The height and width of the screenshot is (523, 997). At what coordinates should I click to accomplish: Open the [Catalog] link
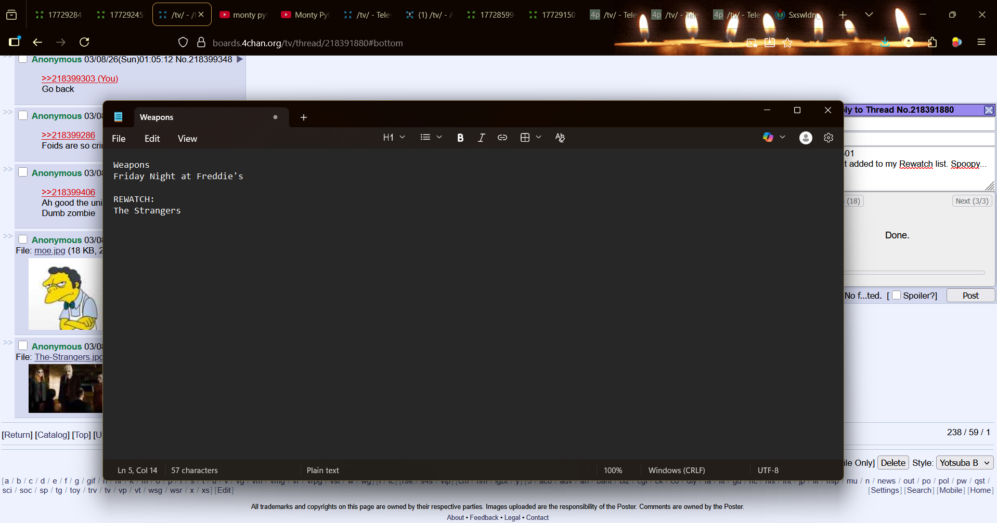pos(52,435)
